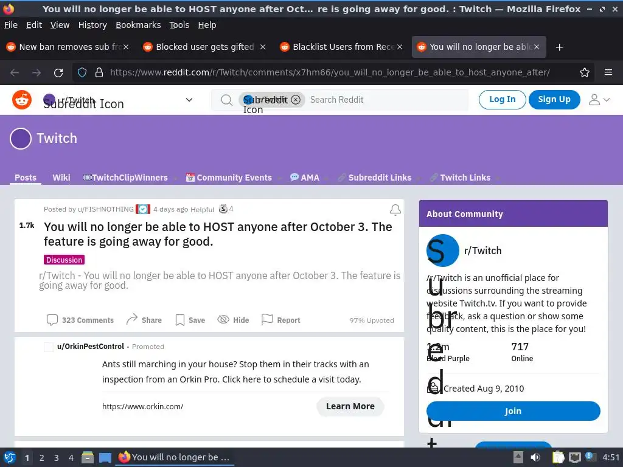The width and height of the screenshot is (623, 467).
Task: Report the post
Action: (x=281, y=320)
